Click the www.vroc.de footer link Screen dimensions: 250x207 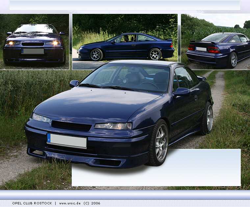click(70, 203)
